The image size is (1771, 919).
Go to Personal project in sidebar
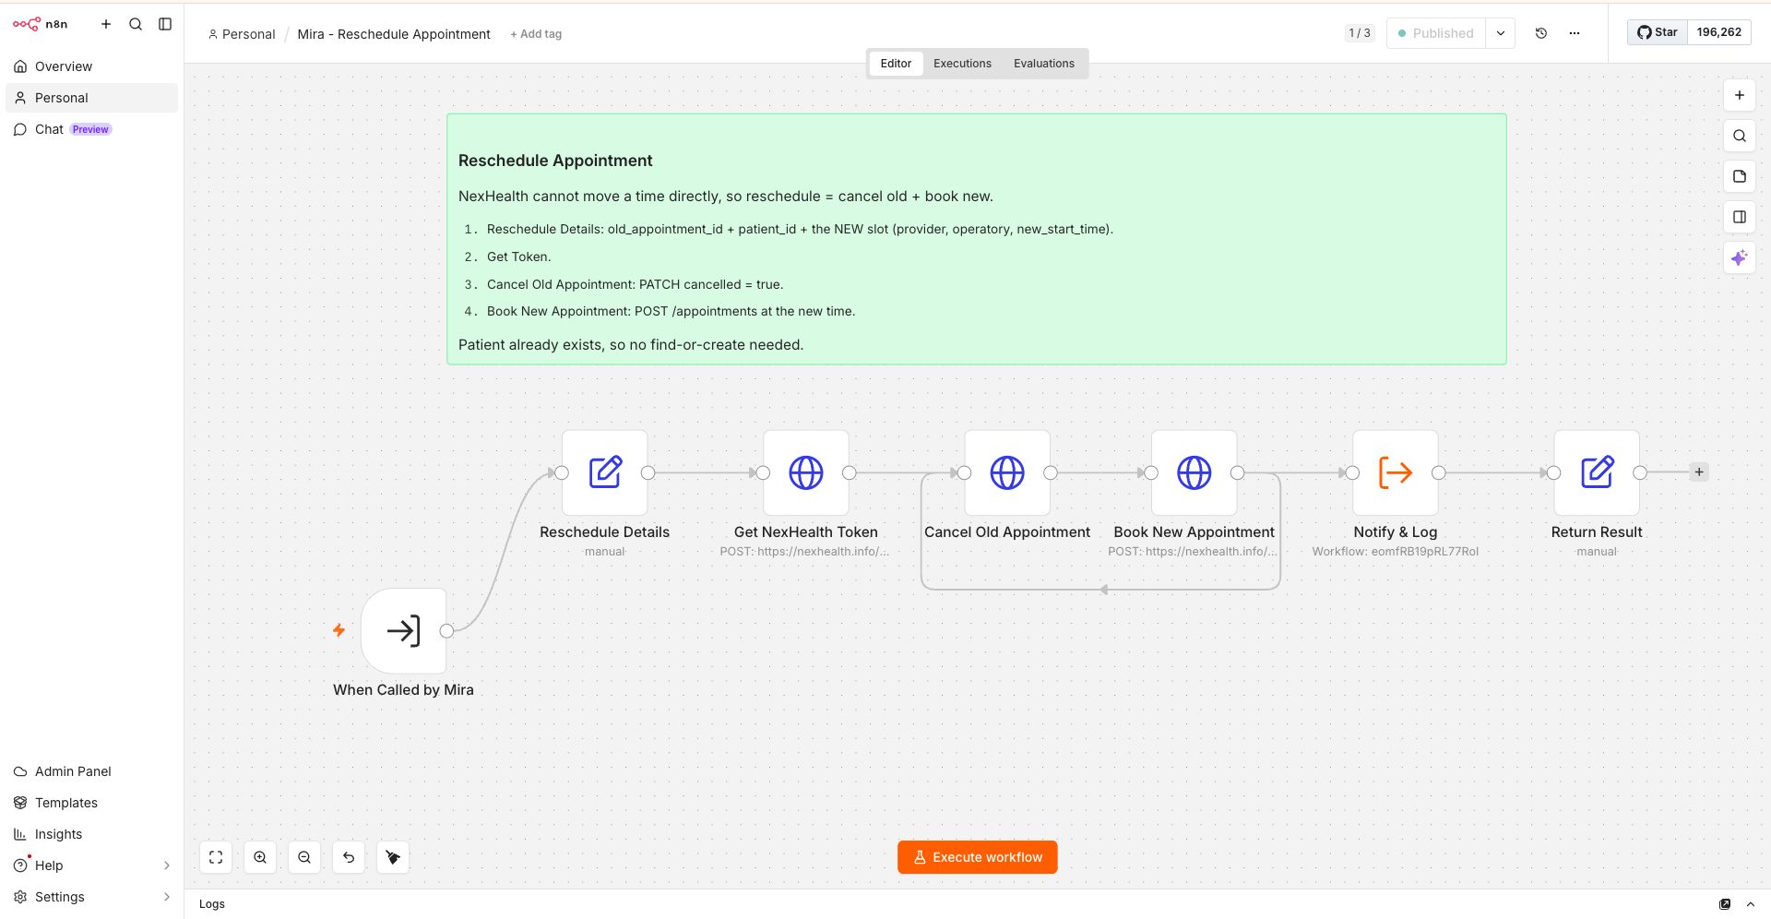[x=91, y=98]
